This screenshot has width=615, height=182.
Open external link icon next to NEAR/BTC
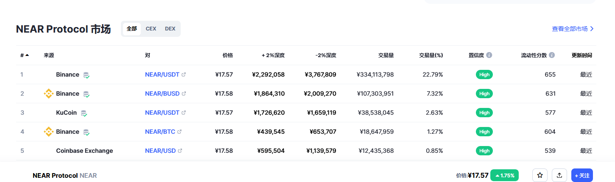pyautogui.click(x=179, y=132)
